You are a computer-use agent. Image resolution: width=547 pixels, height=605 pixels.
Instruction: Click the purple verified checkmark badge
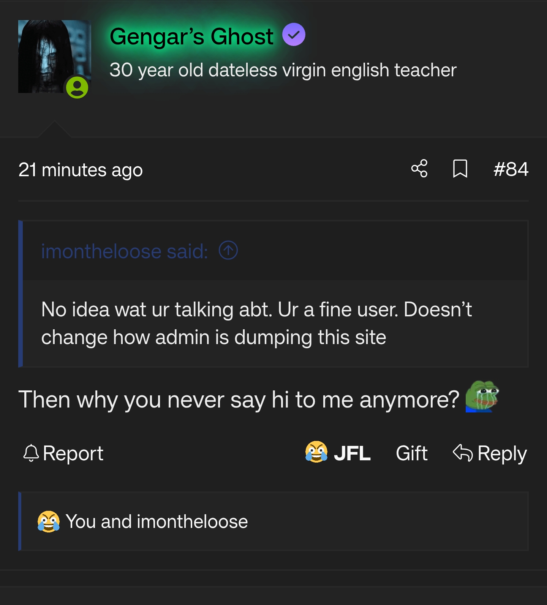coord(294,35)
